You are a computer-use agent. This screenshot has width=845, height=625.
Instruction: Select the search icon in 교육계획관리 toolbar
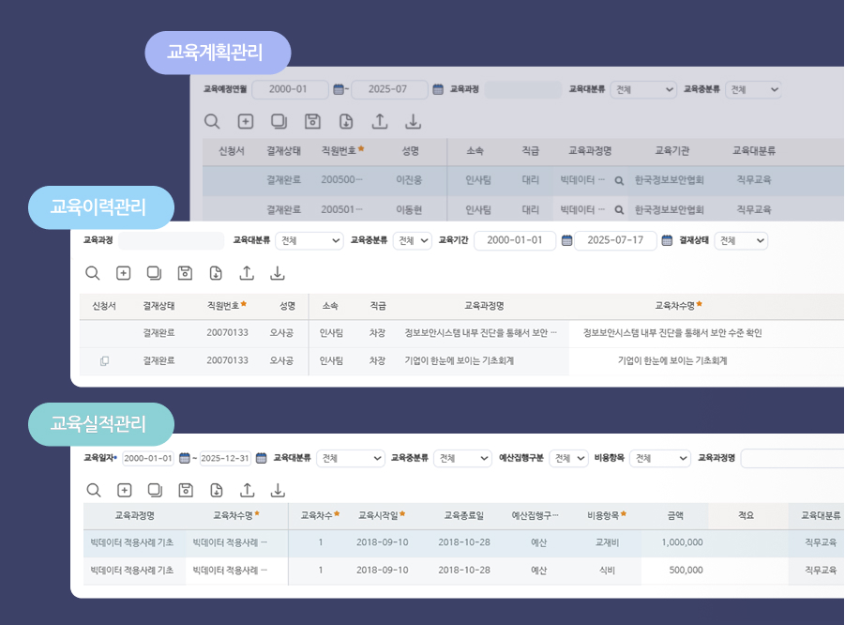[212, 121]
